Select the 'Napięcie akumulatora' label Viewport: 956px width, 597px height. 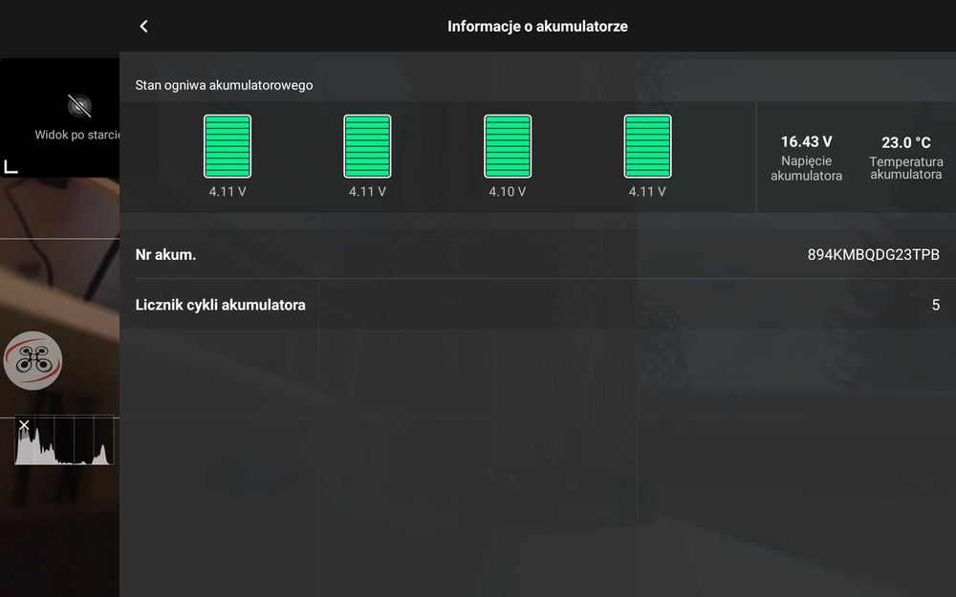tap(806, 168)
